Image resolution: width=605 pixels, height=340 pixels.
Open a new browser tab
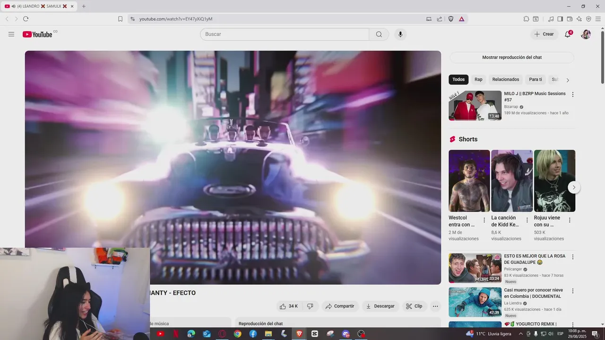[x=84, y=6]
